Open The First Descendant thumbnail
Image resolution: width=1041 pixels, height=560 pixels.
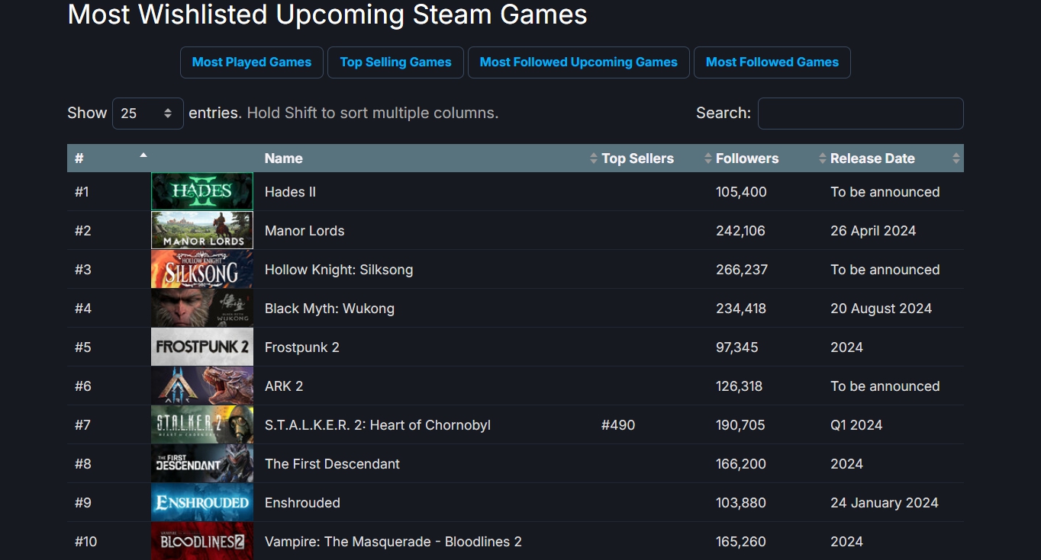click(202, 463)
